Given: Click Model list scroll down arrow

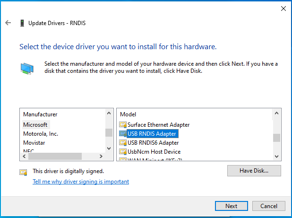Looking at the screenshot, I should (276, 156).
